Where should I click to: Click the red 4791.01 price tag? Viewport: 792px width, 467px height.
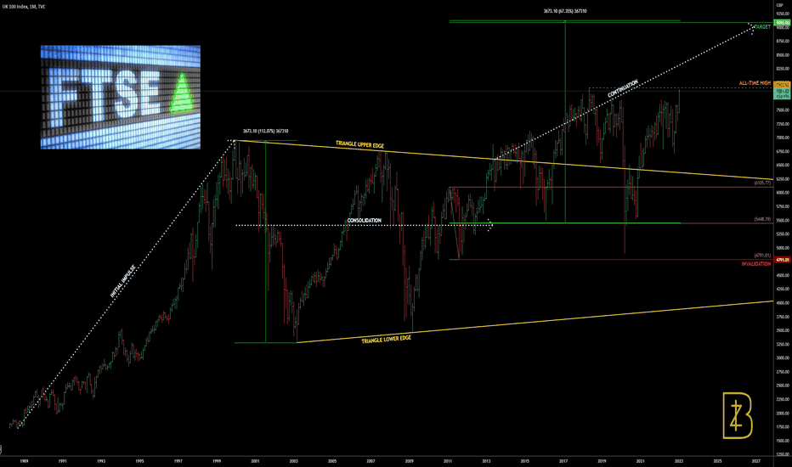coord(782,260)
